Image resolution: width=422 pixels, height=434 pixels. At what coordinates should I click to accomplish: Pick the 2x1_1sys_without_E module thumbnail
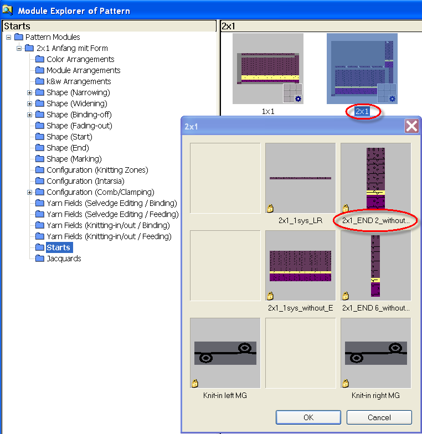pyautogui.click(x=300, y=265)
